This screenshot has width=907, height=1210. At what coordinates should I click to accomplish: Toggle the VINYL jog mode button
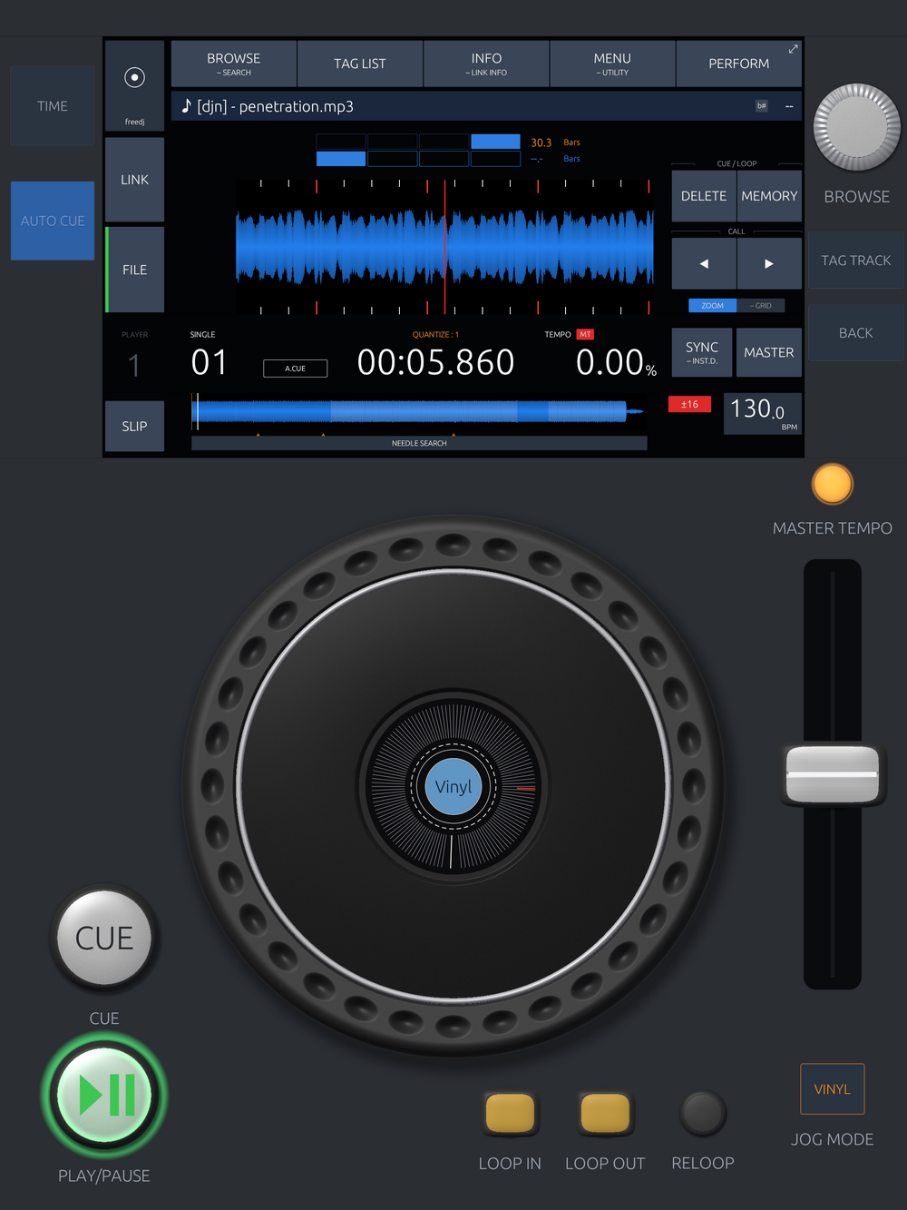(x=832, y=1089)
